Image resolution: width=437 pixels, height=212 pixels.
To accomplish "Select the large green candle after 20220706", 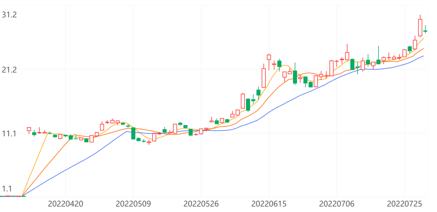I will (x=352, y=64).
